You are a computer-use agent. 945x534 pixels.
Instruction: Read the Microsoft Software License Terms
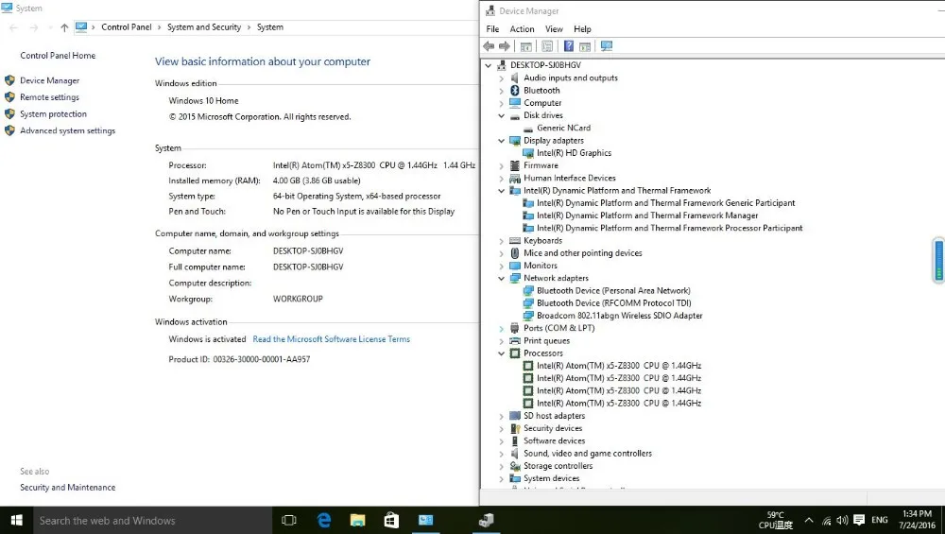click(332, 339)
